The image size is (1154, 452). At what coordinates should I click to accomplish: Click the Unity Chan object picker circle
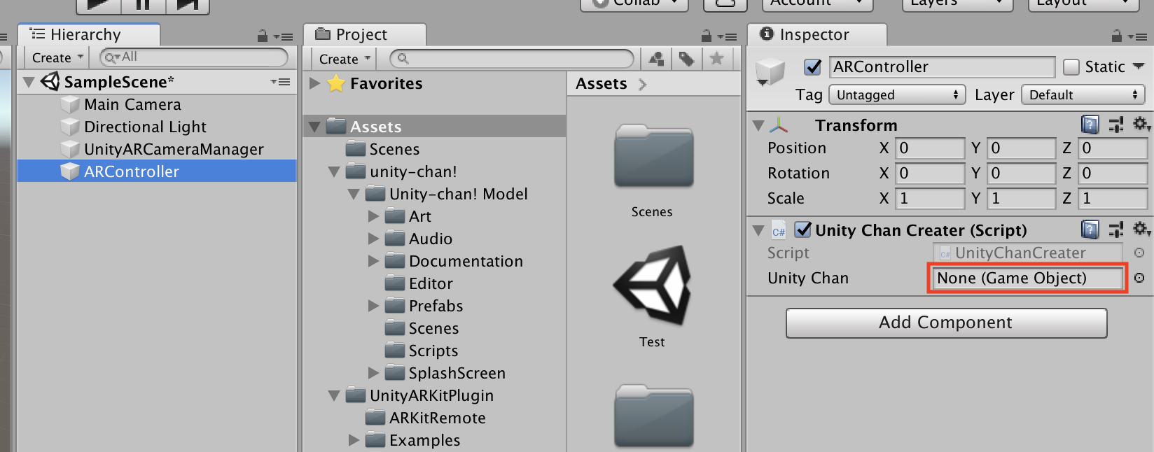[x=1139, y=278]
